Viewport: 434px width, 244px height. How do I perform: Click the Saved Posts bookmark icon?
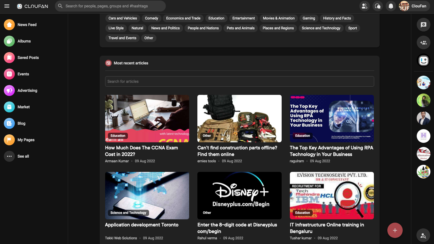click(x=9, y=58)
